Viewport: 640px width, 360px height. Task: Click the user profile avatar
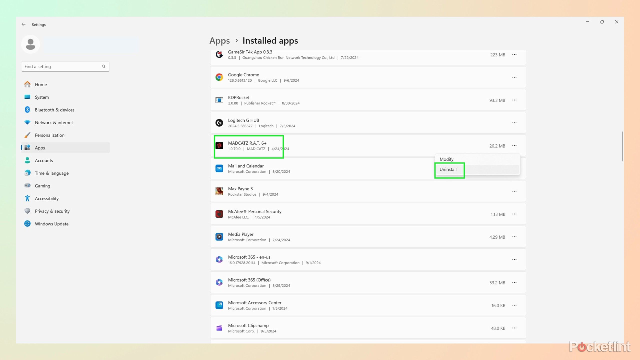30,44
